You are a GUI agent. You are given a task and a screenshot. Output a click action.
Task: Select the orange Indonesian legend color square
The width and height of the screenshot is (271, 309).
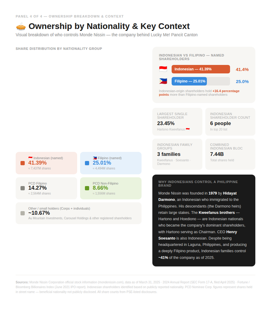click(23, 163)
